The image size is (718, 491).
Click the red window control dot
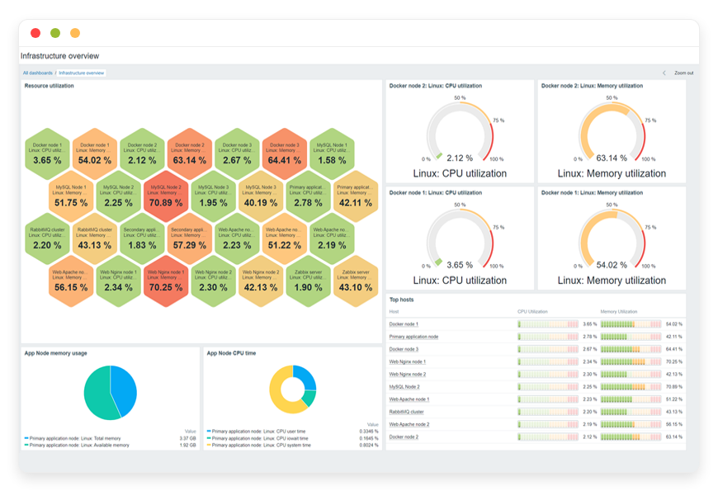(35, 33)
